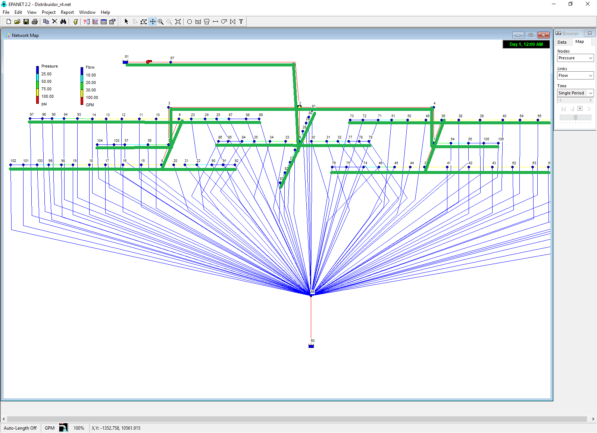Add a Pump tool icon
This screenshot has width=597, height=433.
pos(224,22)
